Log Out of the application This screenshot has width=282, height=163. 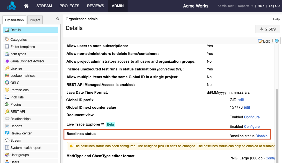pyautogui.click(x=275, y=6)
